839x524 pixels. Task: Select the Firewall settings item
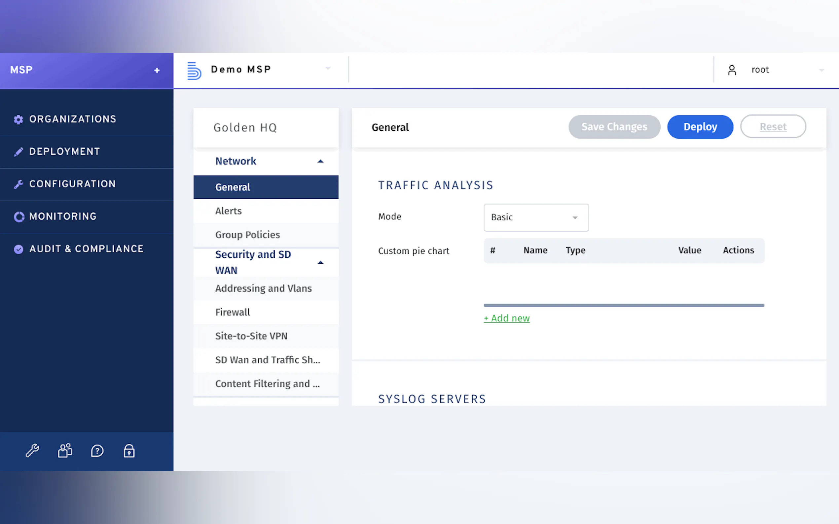pyautogui.click(x=233, y=312)
